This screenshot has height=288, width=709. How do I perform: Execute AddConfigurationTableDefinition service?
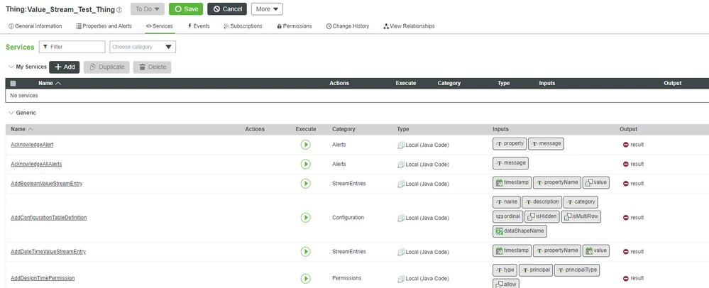point(306,218)
